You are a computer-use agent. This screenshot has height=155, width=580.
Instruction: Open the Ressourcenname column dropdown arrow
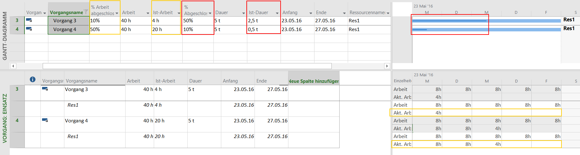[388, 13]
